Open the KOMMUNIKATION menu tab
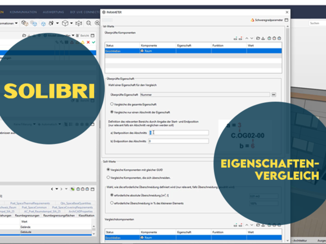This screenshot has width=326, height=244. tap(23, 12)
